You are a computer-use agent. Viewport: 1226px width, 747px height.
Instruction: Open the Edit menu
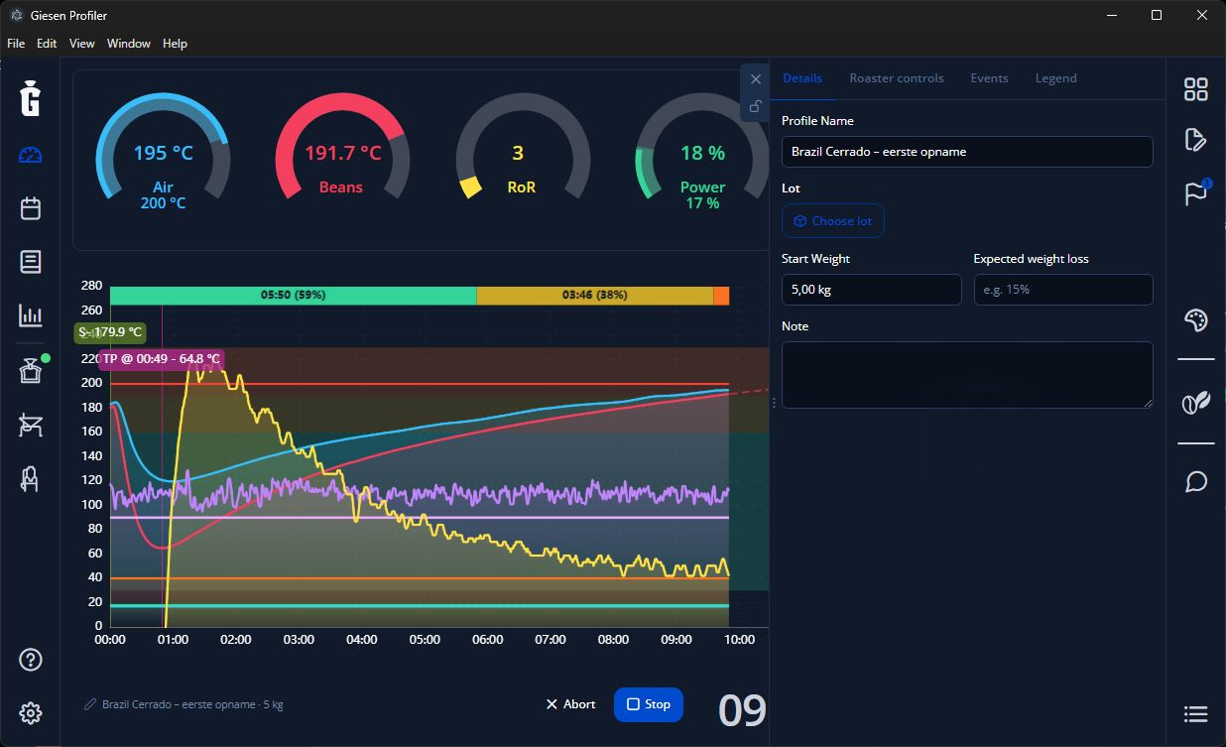pos(47,44)
